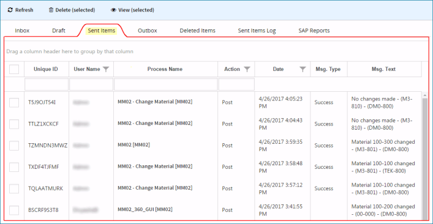Viewport: 433px width, 224px height.
Task: Toggle the select-all checkbox in header
Action: (x=14, y=69)
